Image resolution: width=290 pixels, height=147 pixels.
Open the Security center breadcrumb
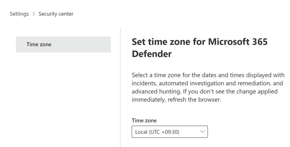click(x=56, y=14)
